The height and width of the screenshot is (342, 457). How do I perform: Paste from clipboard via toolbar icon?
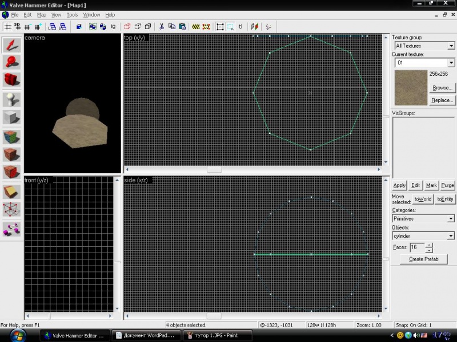(x=182, y=27)
